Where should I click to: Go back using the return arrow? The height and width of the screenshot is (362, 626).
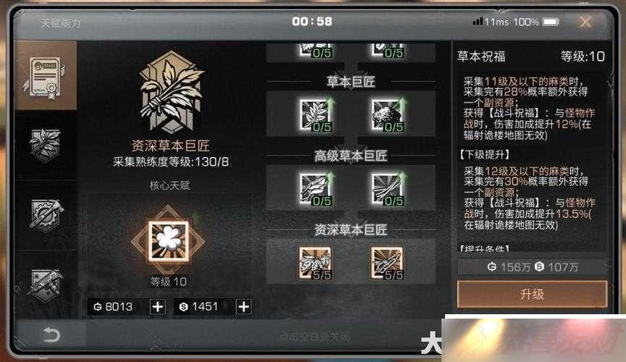click(x=51, y=334)
